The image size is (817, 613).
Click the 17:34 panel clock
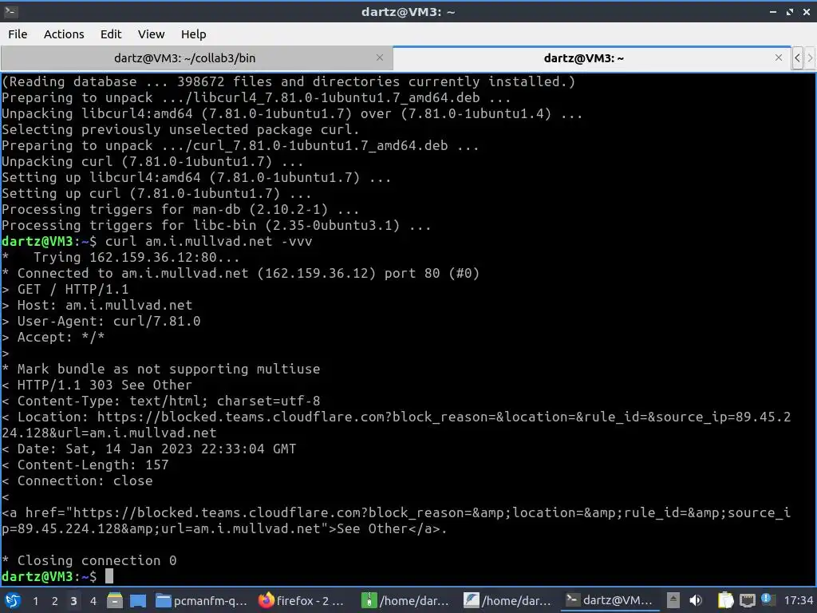click(798, 600)
